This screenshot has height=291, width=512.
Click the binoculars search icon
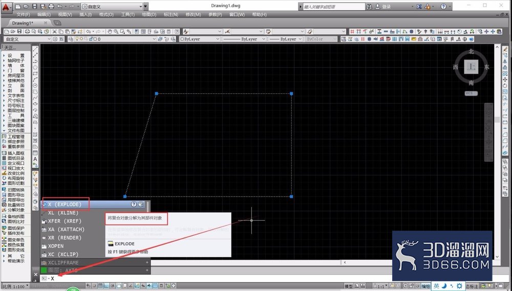click(x=369, y=7)
